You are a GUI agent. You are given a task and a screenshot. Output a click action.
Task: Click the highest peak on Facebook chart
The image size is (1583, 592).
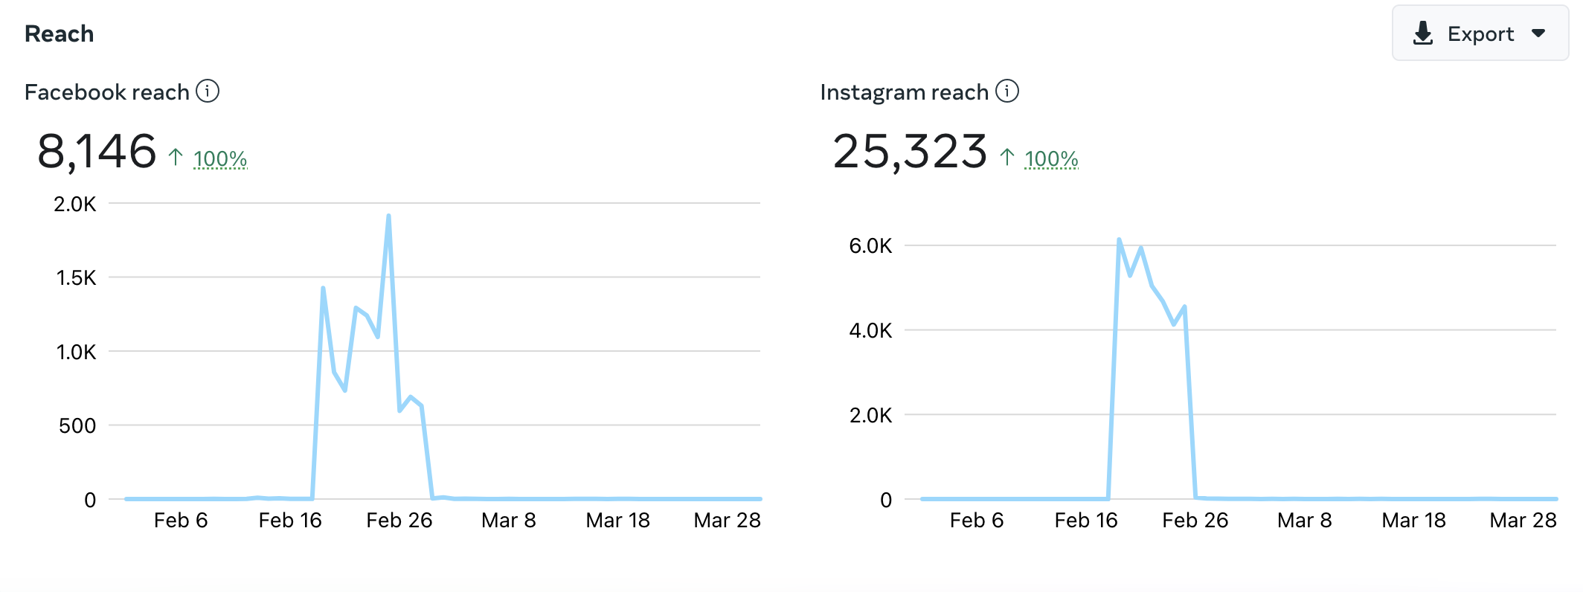[388, 216]
